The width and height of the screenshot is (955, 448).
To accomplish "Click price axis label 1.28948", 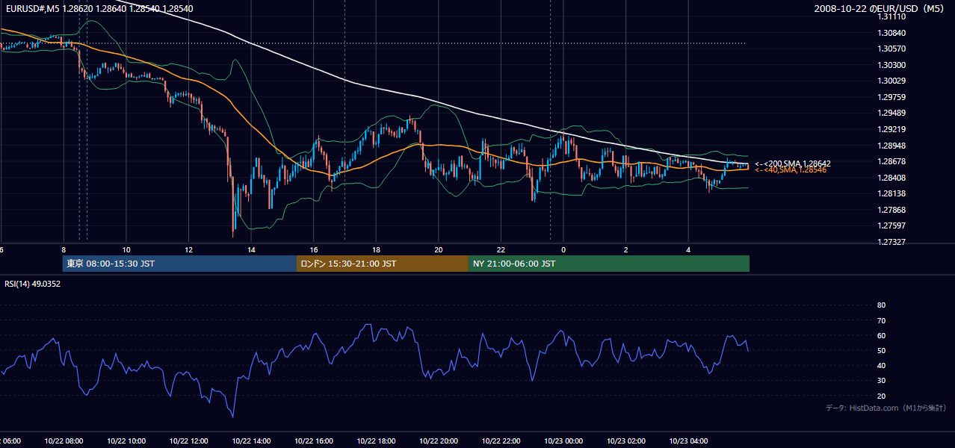I will pos(891,146).
